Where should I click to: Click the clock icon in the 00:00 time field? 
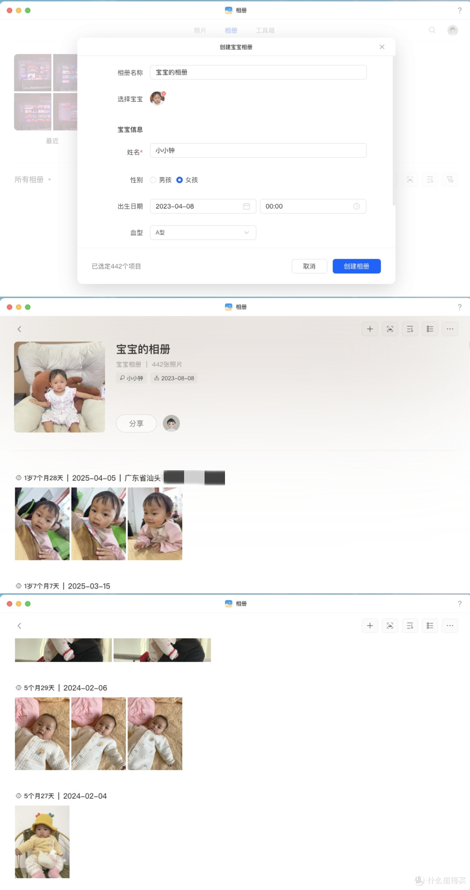[356, 206]
